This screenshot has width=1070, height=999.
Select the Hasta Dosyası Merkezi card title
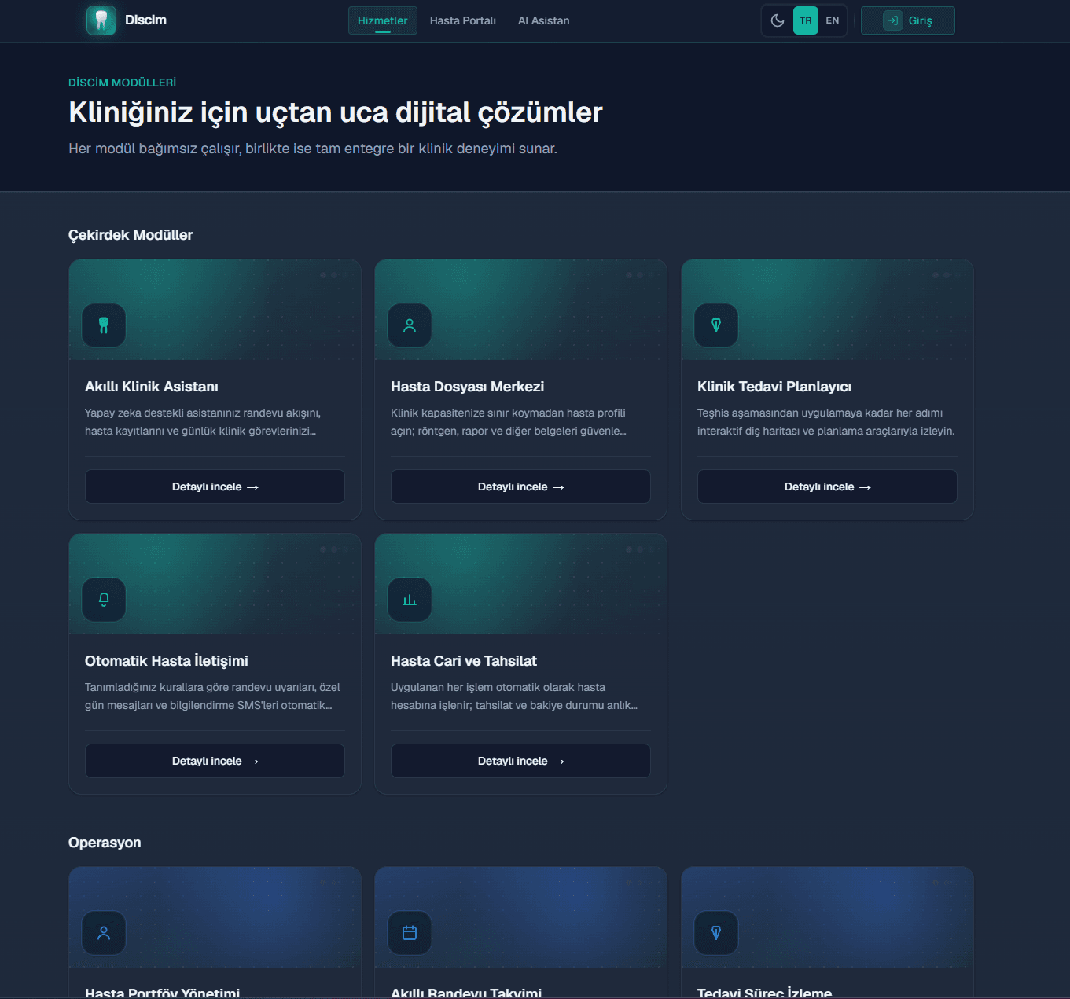(x=467, y=387)
